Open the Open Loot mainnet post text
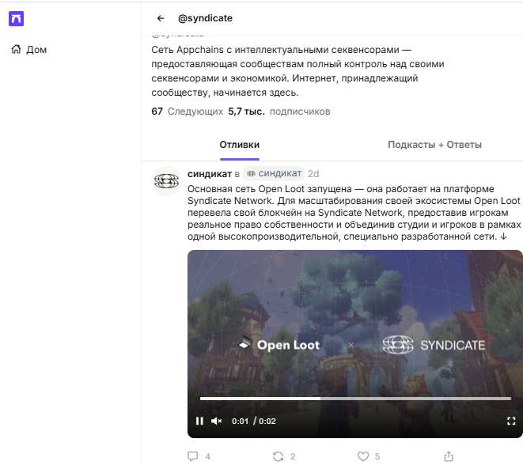523x465 pixels. (354, 213)
